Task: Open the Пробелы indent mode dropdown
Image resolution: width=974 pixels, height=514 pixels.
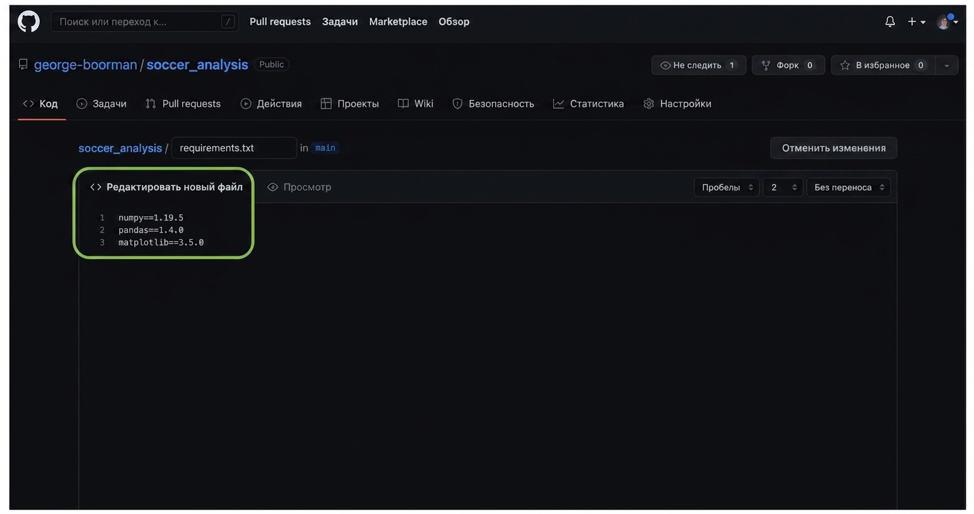Action: tap(726, 187)
